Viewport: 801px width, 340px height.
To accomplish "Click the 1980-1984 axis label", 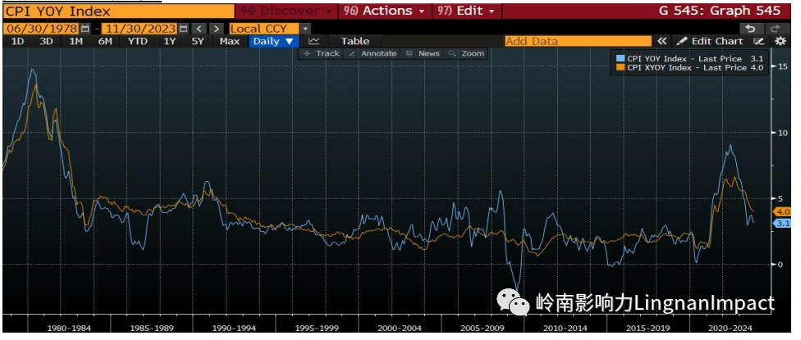I will pos(71,327).
